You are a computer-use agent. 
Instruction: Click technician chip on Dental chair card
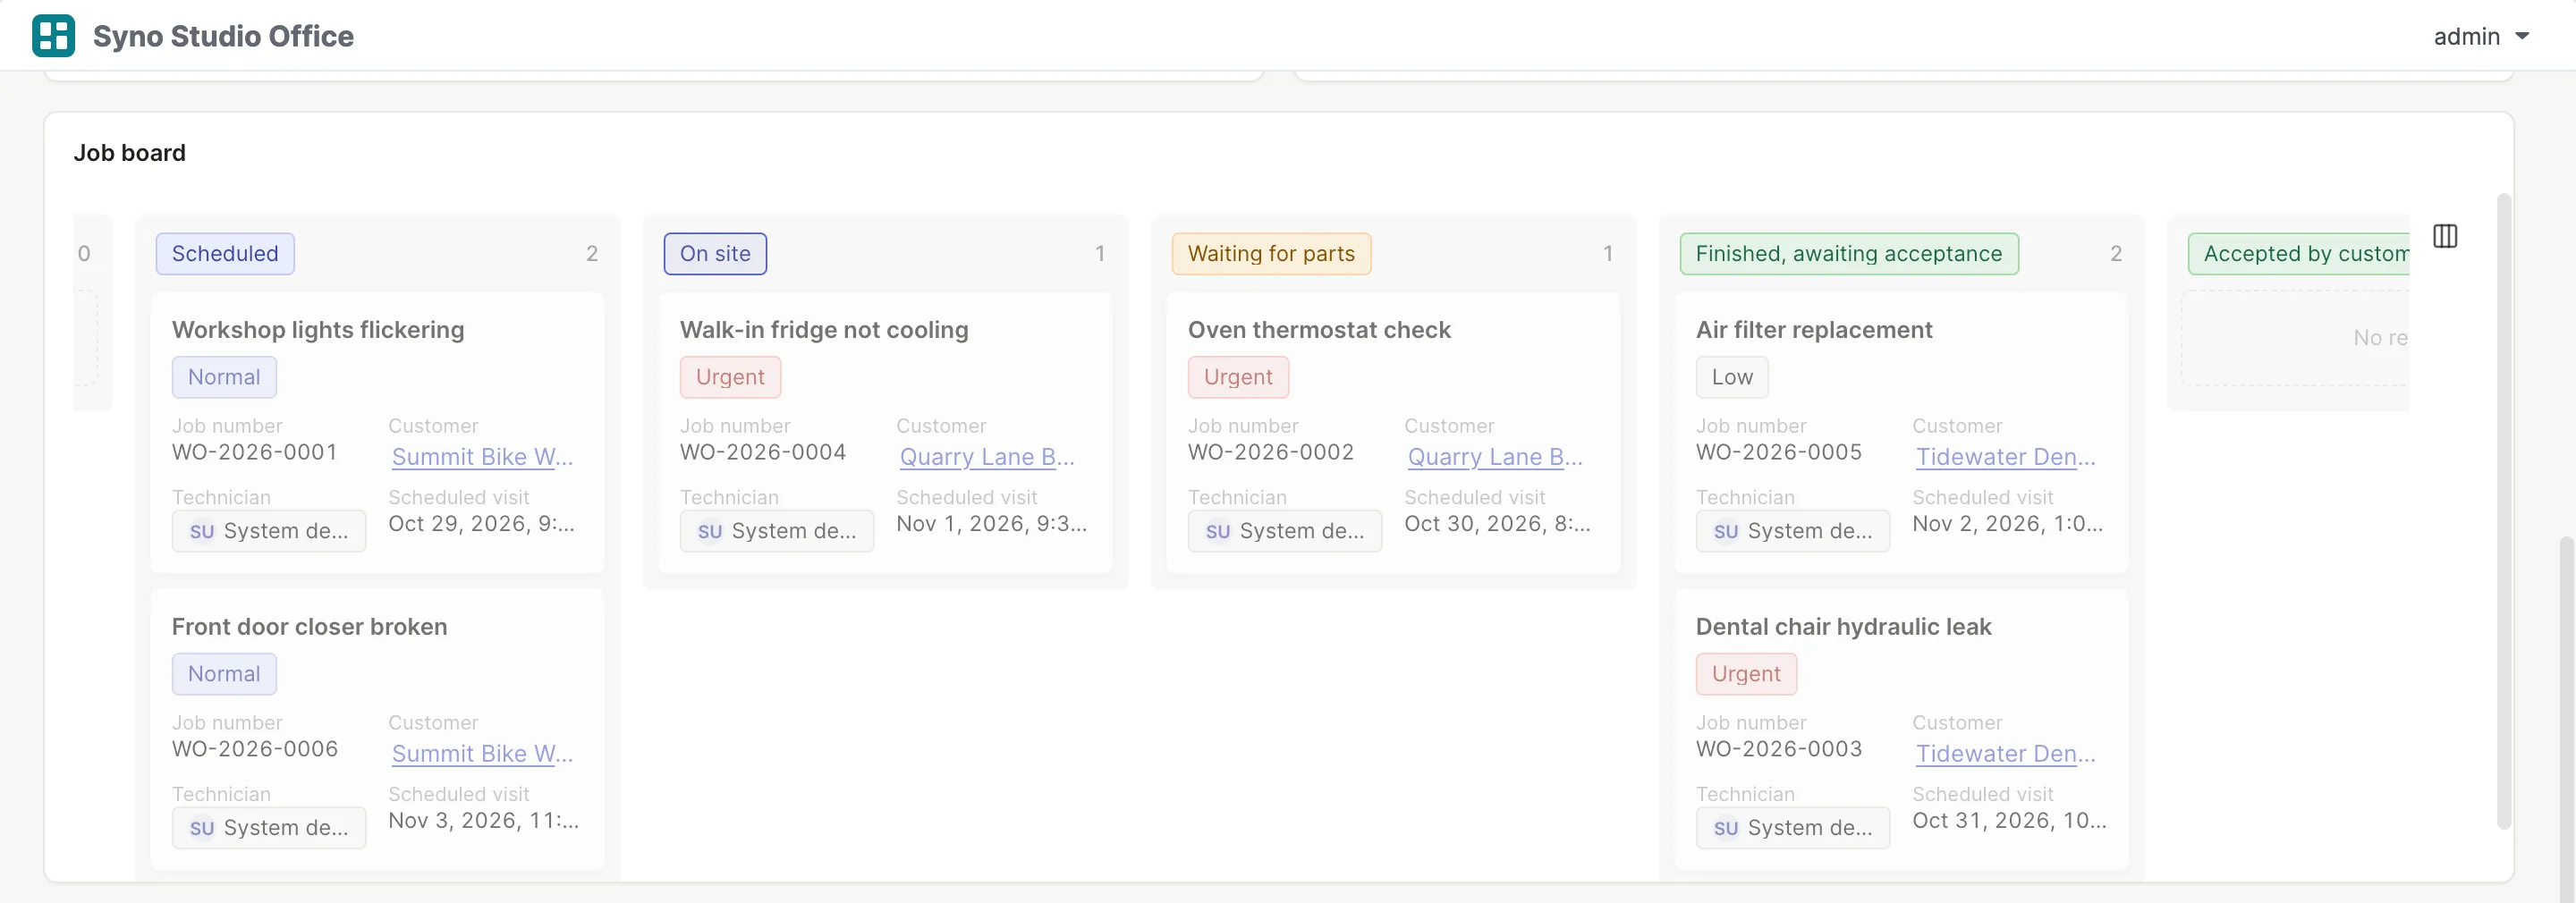pyautogui.click(x=1793, y=828)
